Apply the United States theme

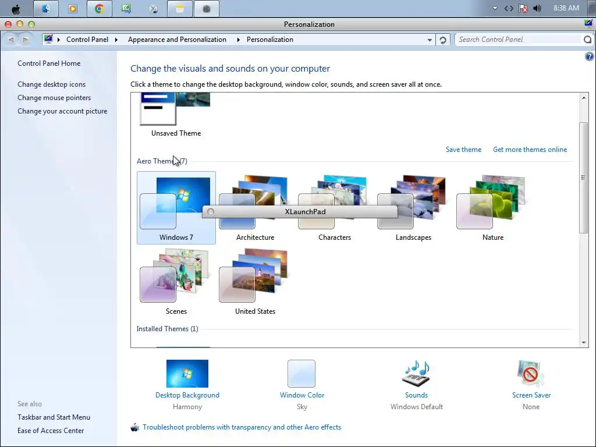[255, 281]
